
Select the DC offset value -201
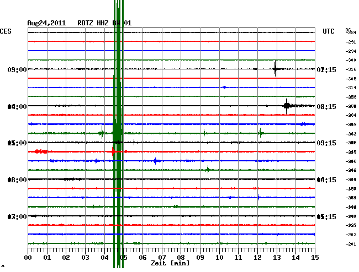[351, 244]
